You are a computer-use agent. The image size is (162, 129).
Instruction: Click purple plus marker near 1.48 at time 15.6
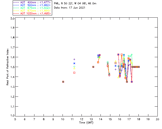coord(115,70)
